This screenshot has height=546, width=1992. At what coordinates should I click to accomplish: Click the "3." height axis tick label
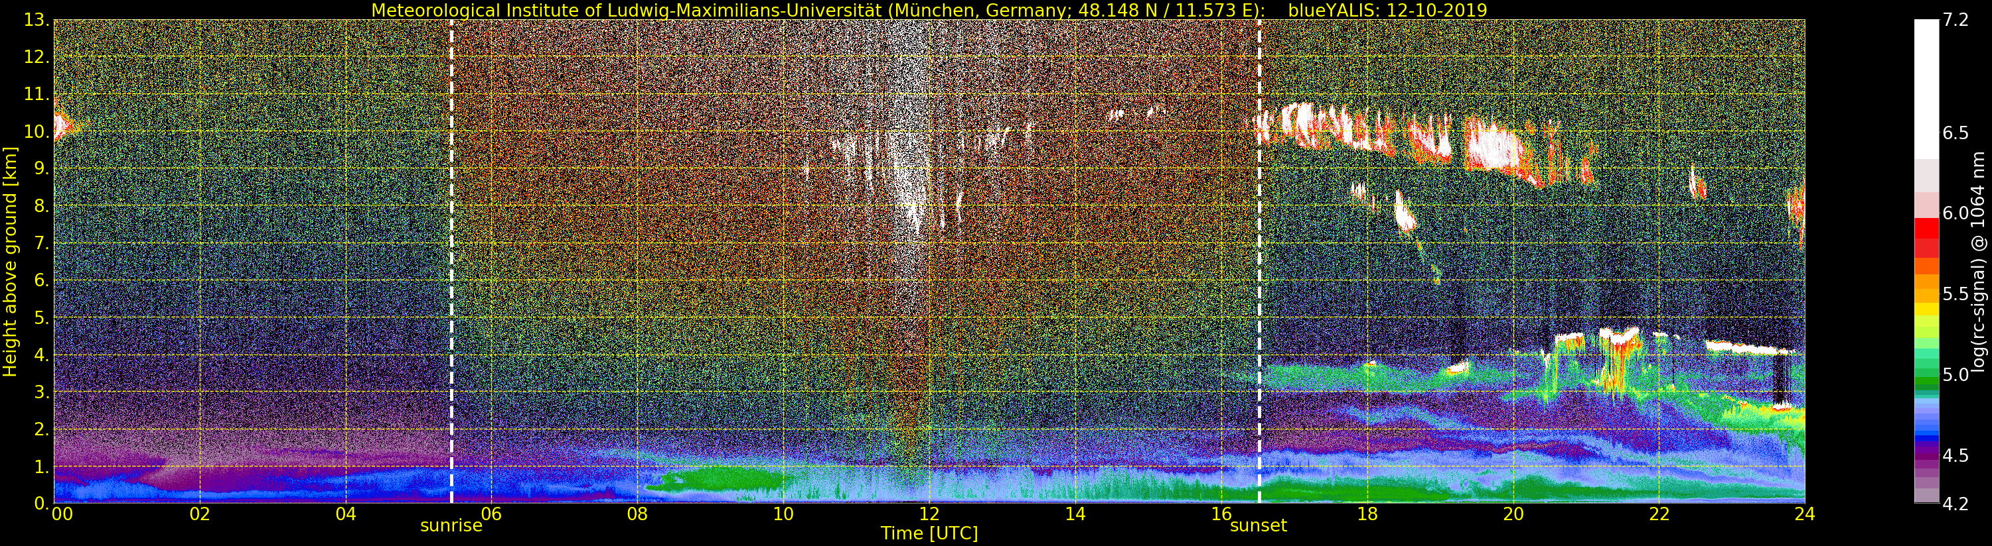42,392
